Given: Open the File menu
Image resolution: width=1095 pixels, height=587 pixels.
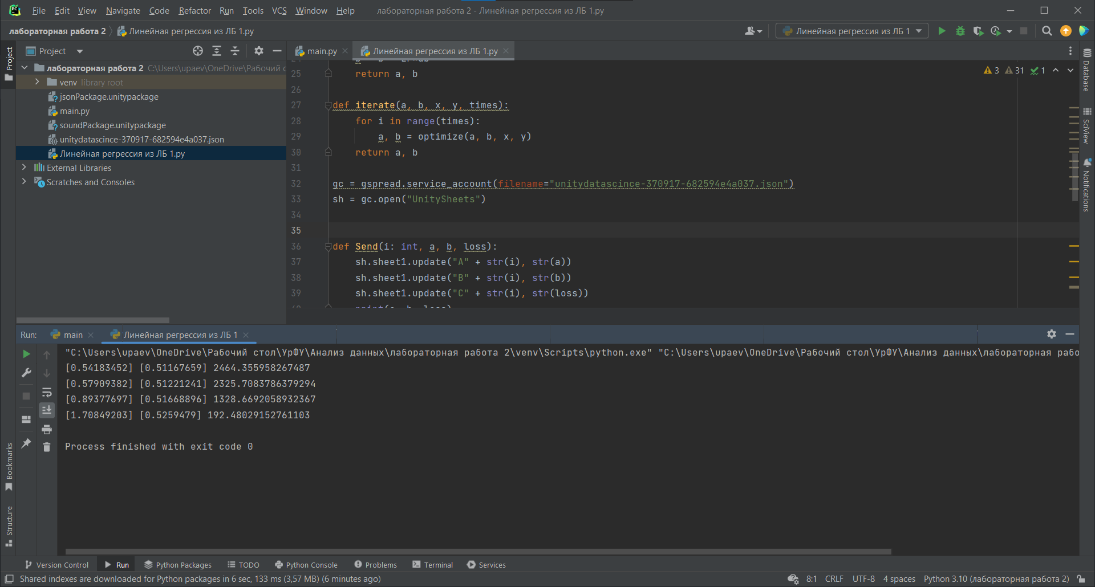Looking at the screenshot, I should [39, 10].
